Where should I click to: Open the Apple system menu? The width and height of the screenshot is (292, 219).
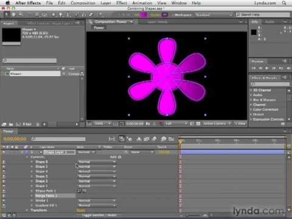pyautogui.click(x=7, y=3)
